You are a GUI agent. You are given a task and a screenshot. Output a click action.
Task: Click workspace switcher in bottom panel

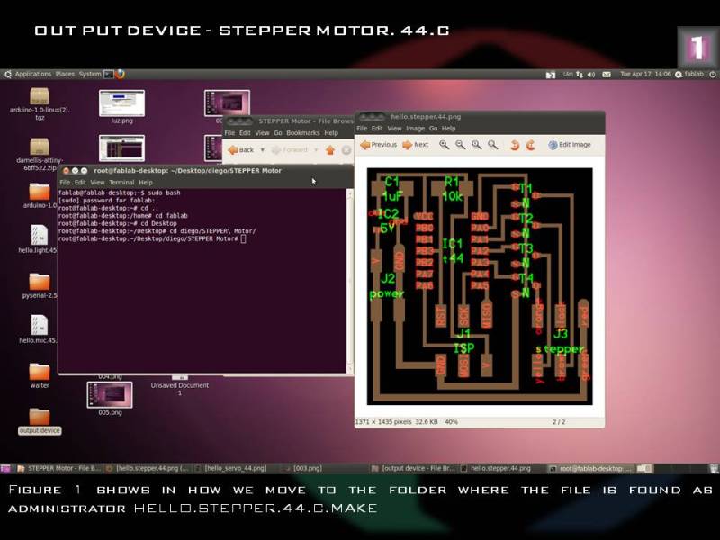point(644,468)
